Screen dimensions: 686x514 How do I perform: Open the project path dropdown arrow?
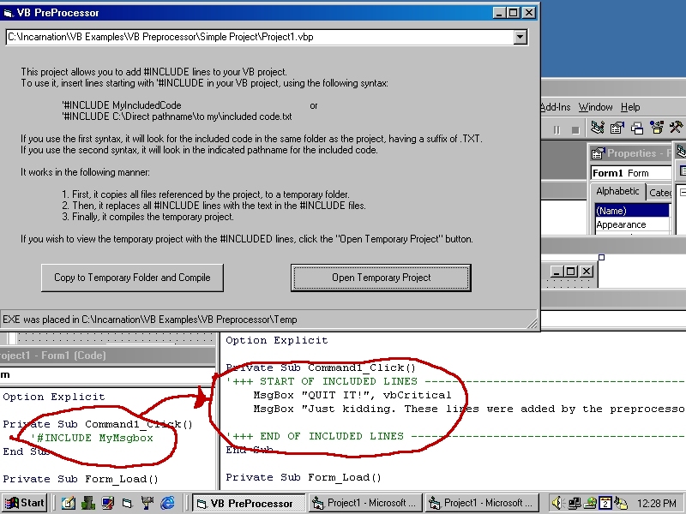pyautogui.click(x=520, y=38)
